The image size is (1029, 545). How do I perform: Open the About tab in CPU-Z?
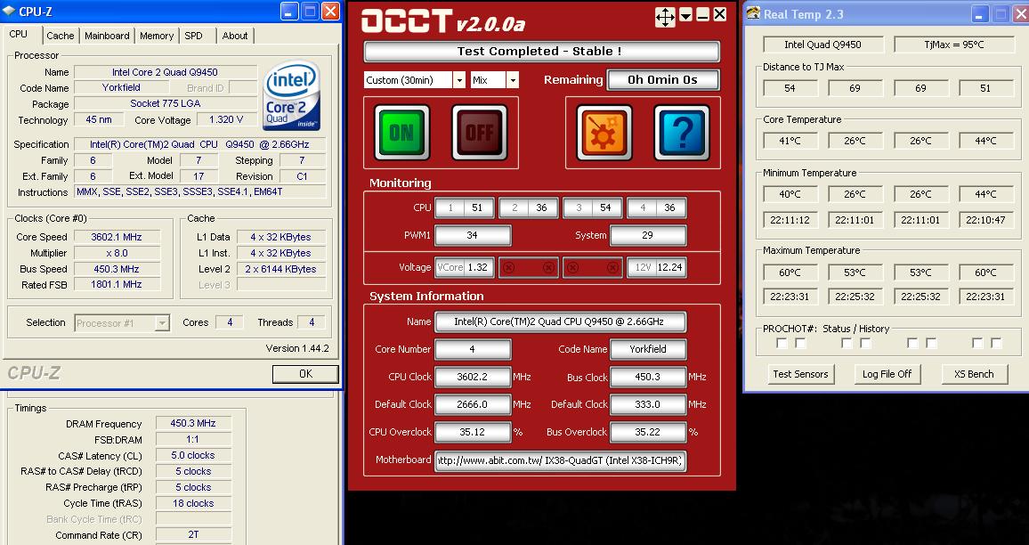(x=235, y=36)
